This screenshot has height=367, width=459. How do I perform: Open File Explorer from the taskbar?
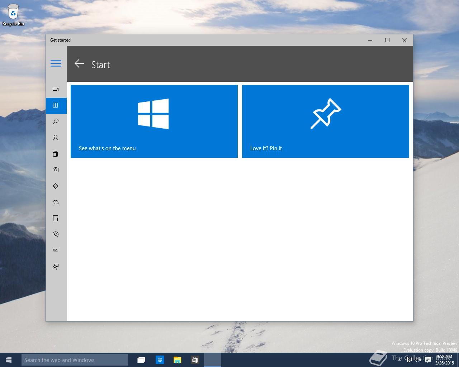[177, 360]
